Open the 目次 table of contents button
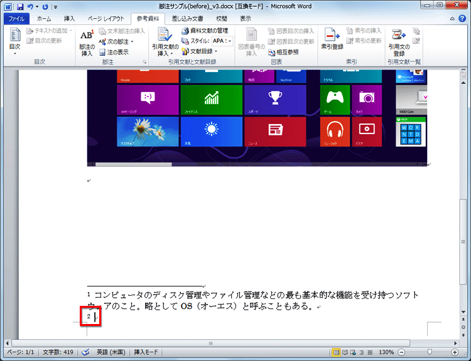This screenshot has width=471, height=361. click(14, 41)
